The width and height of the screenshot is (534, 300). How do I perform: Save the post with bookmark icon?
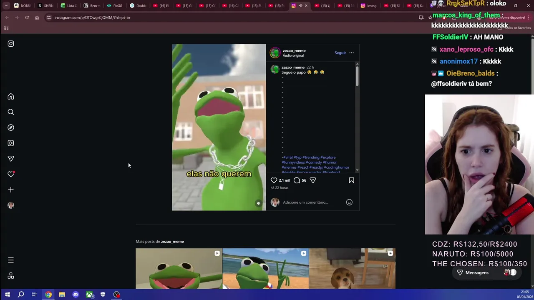click(351, 180)
